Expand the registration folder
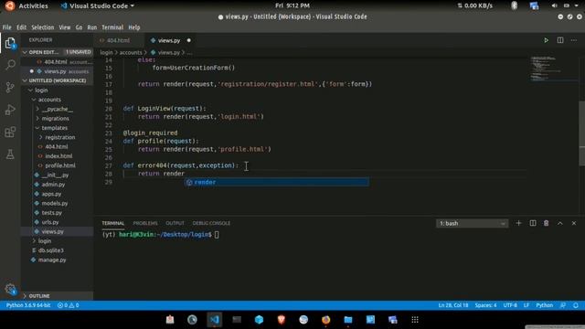Image resolution: width=585 pixels, height=329 pixels. 59,137
